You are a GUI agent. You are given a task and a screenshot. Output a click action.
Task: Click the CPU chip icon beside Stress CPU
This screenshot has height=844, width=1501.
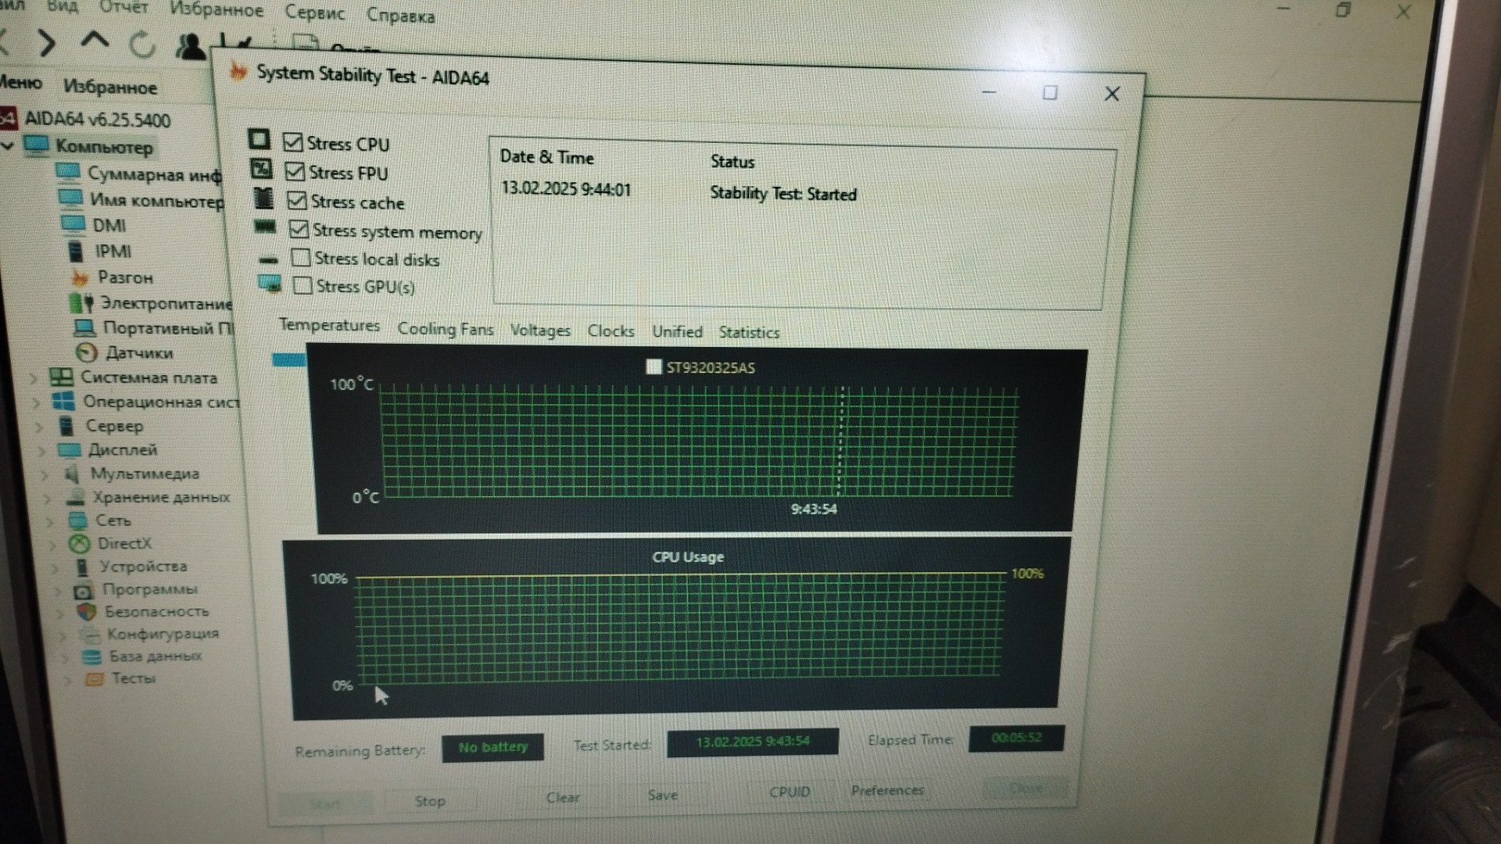[260, 140]
